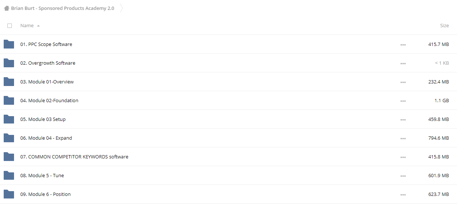Sort files by the Name column
The width and height of the screenshot is (457, 204).
pyautogui.click(x=27, y=26)
